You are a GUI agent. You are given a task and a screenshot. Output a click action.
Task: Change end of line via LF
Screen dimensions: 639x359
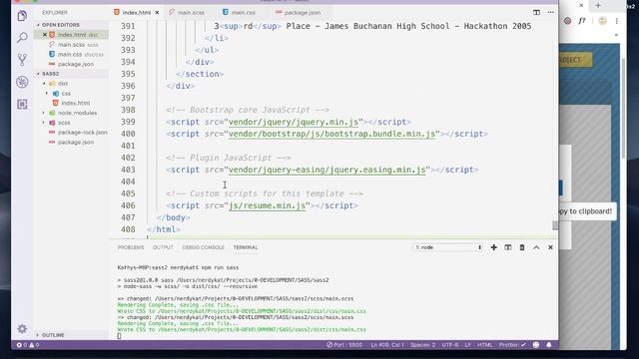tap(468, 345)
